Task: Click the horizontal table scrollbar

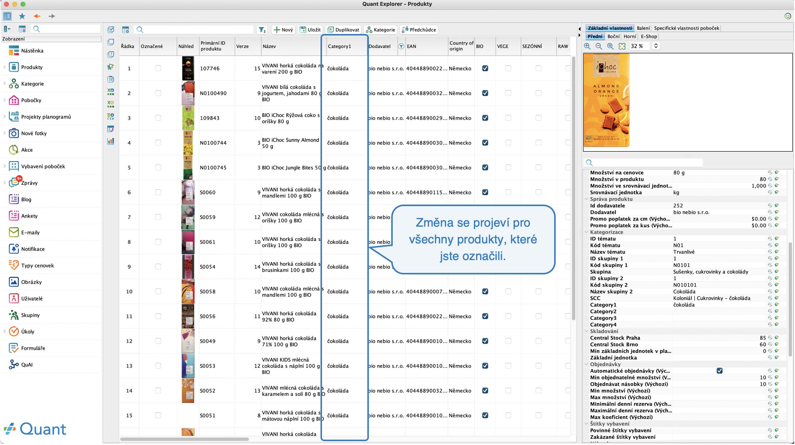Action: coord(184,439)
